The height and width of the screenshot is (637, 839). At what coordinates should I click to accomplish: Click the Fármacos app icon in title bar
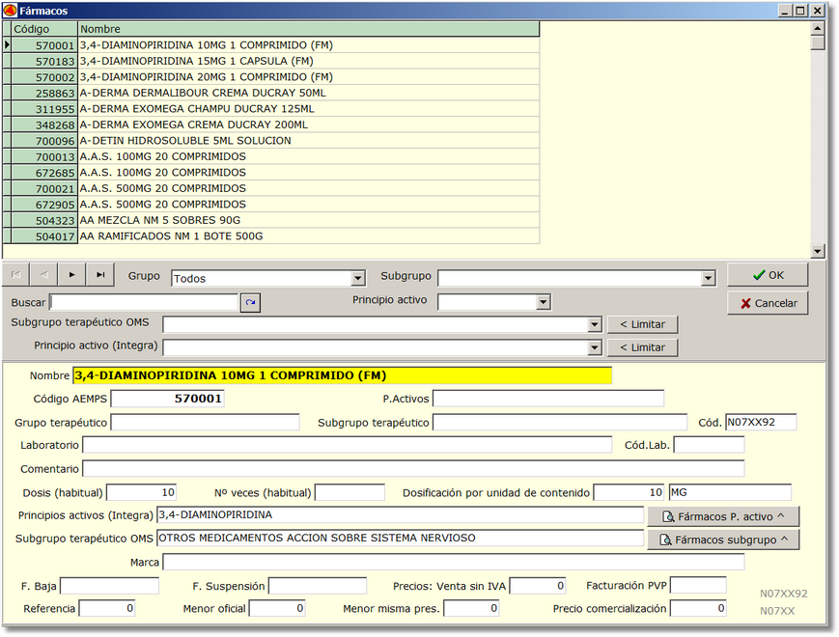(10, 11)
